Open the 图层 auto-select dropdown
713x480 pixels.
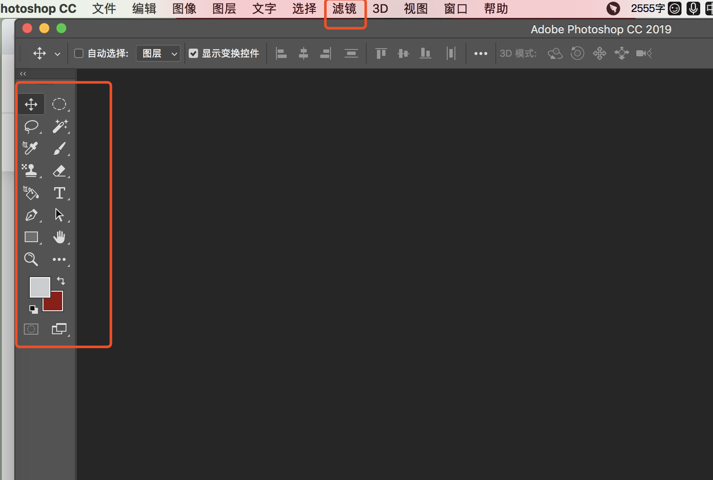[158, 53]
